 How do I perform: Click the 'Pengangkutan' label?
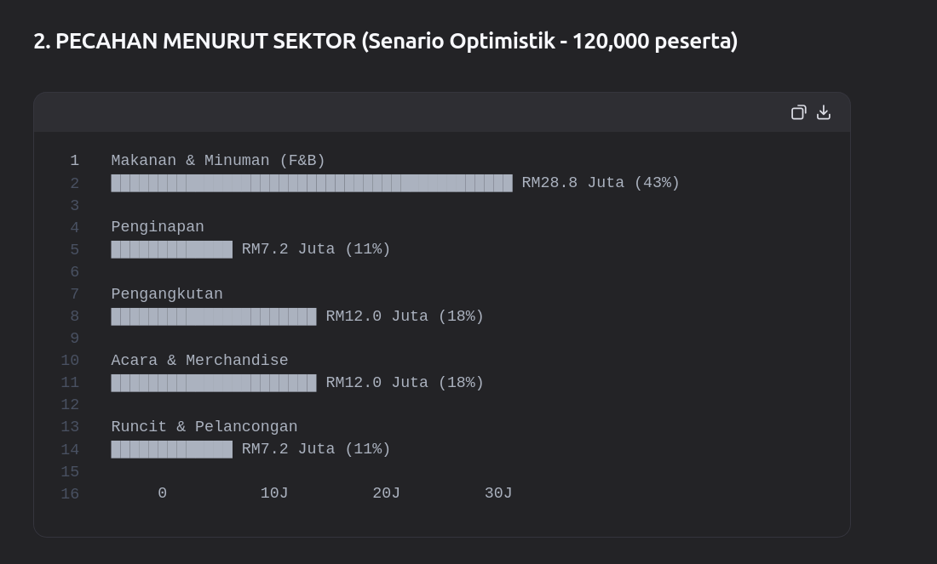pos(167,293)
